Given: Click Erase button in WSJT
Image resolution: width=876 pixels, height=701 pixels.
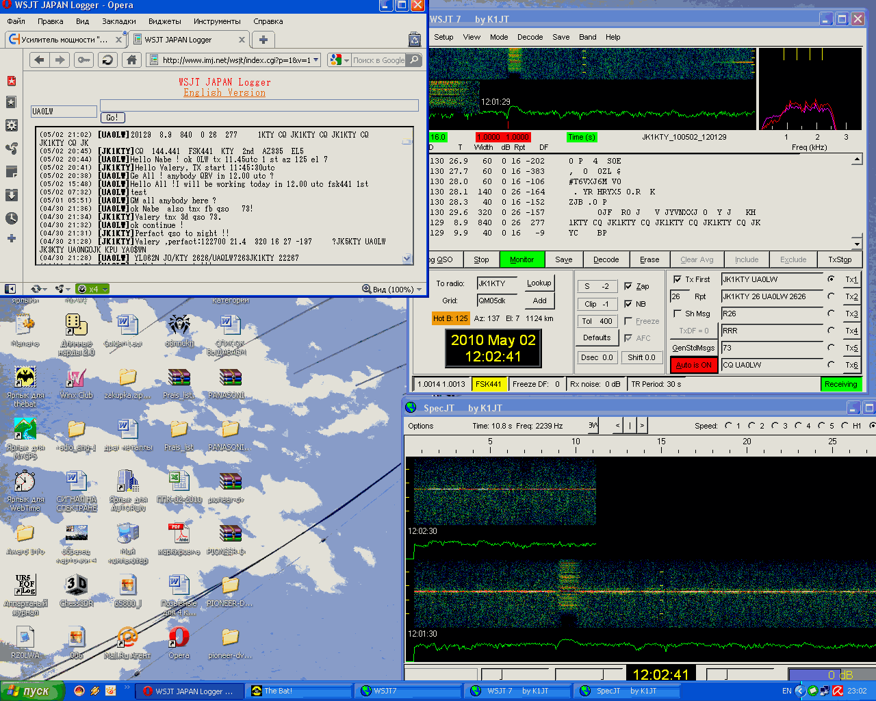Looking at the screenshot, I should click(649, 259).
